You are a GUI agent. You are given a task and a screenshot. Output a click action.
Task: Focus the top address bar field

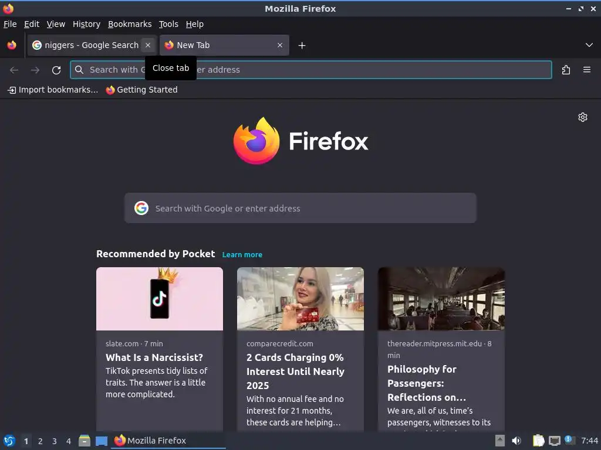tap(311, 70)
